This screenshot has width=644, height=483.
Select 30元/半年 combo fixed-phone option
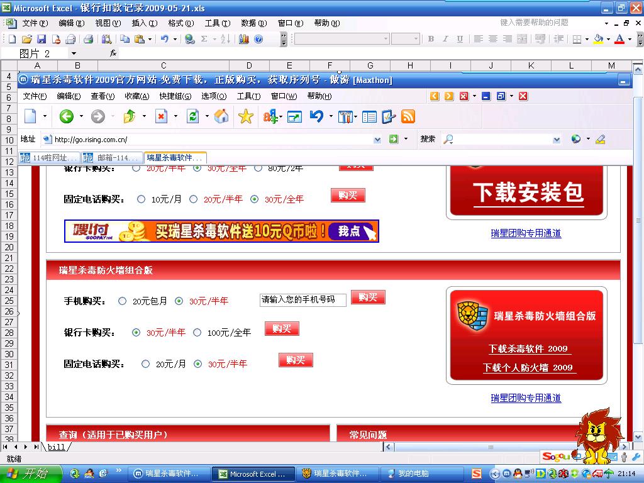click(198, 364)
